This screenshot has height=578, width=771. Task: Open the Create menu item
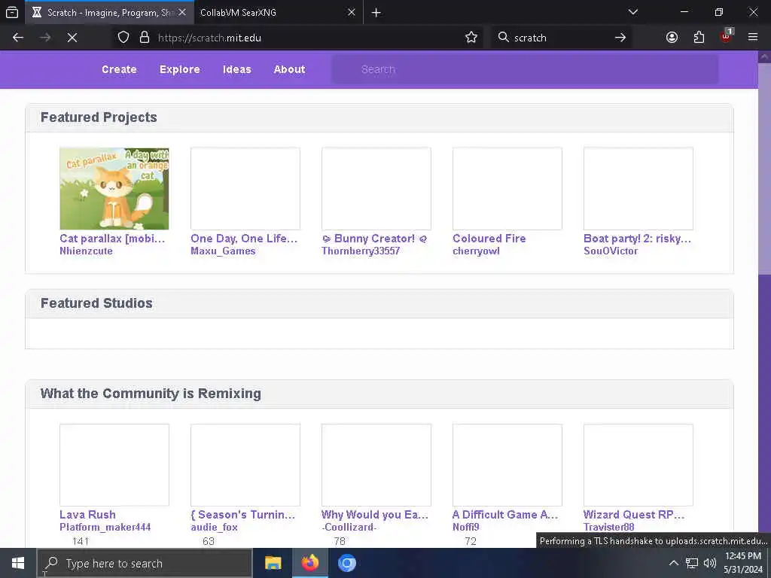tap(119, 69)
